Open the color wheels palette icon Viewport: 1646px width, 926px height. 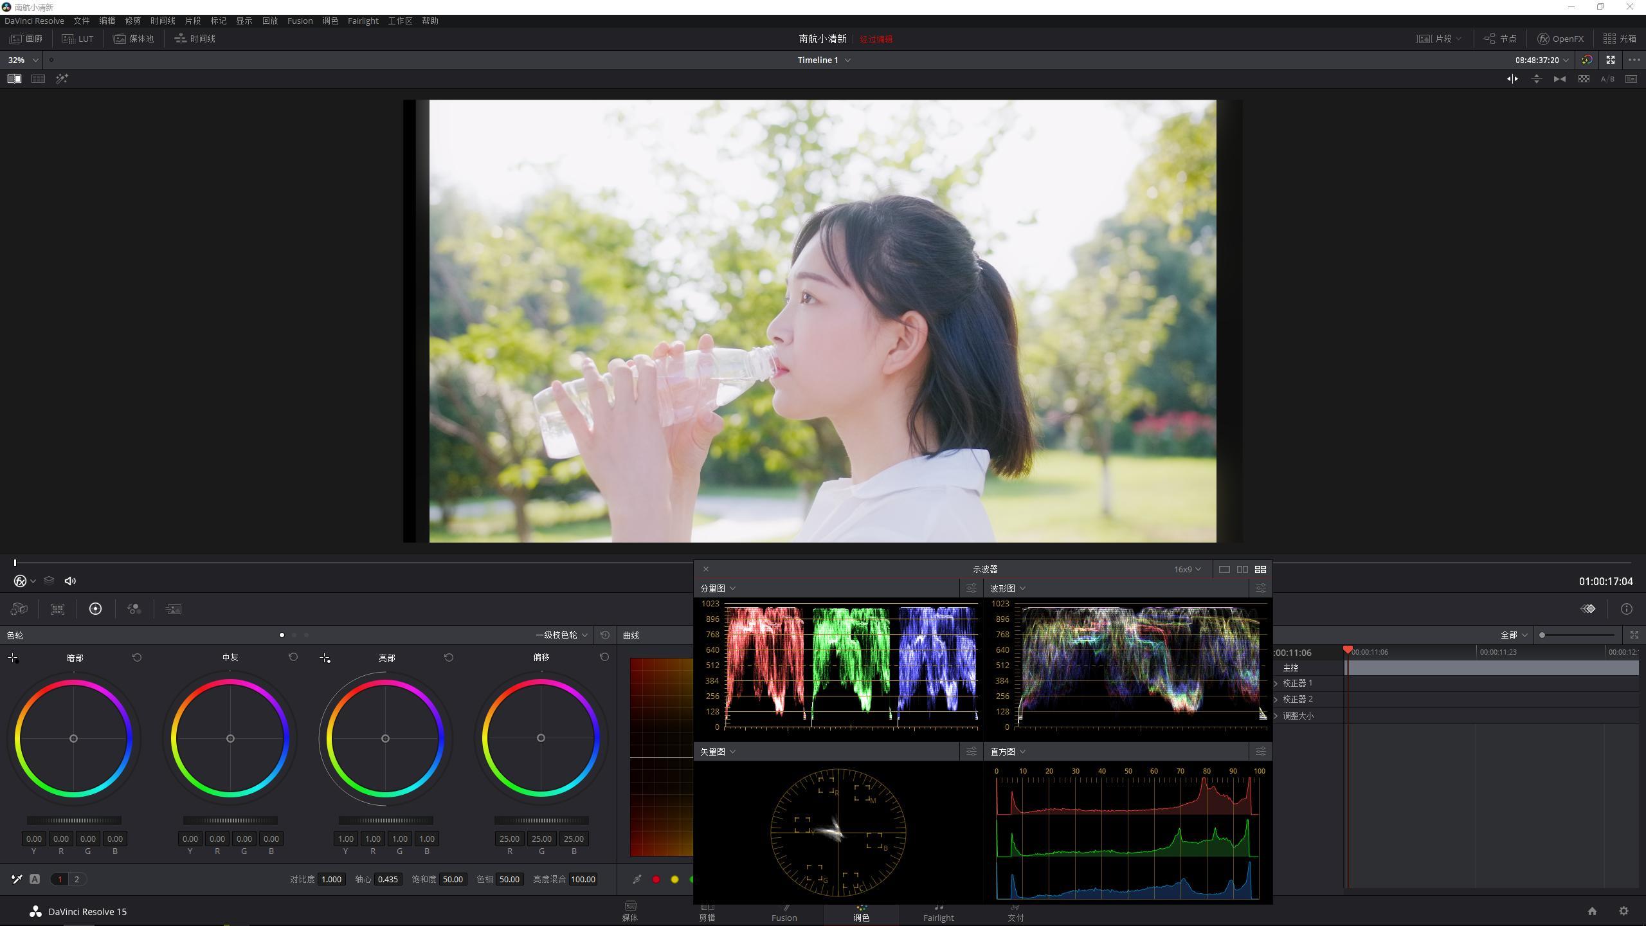coord(95,609)
